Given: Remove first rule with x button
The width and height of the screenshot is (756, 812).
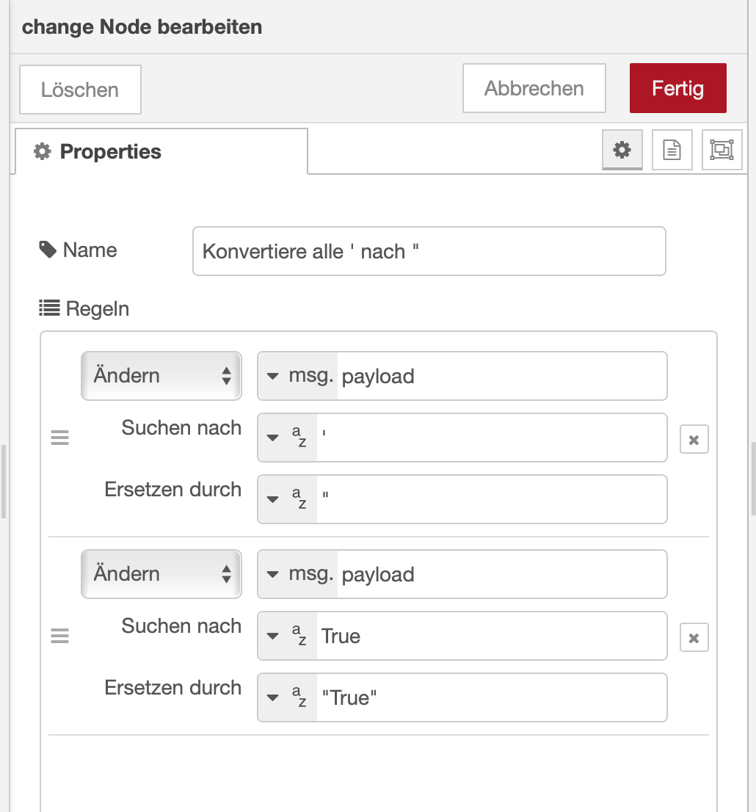Looking at the screenshot, I should coord(694,439).
